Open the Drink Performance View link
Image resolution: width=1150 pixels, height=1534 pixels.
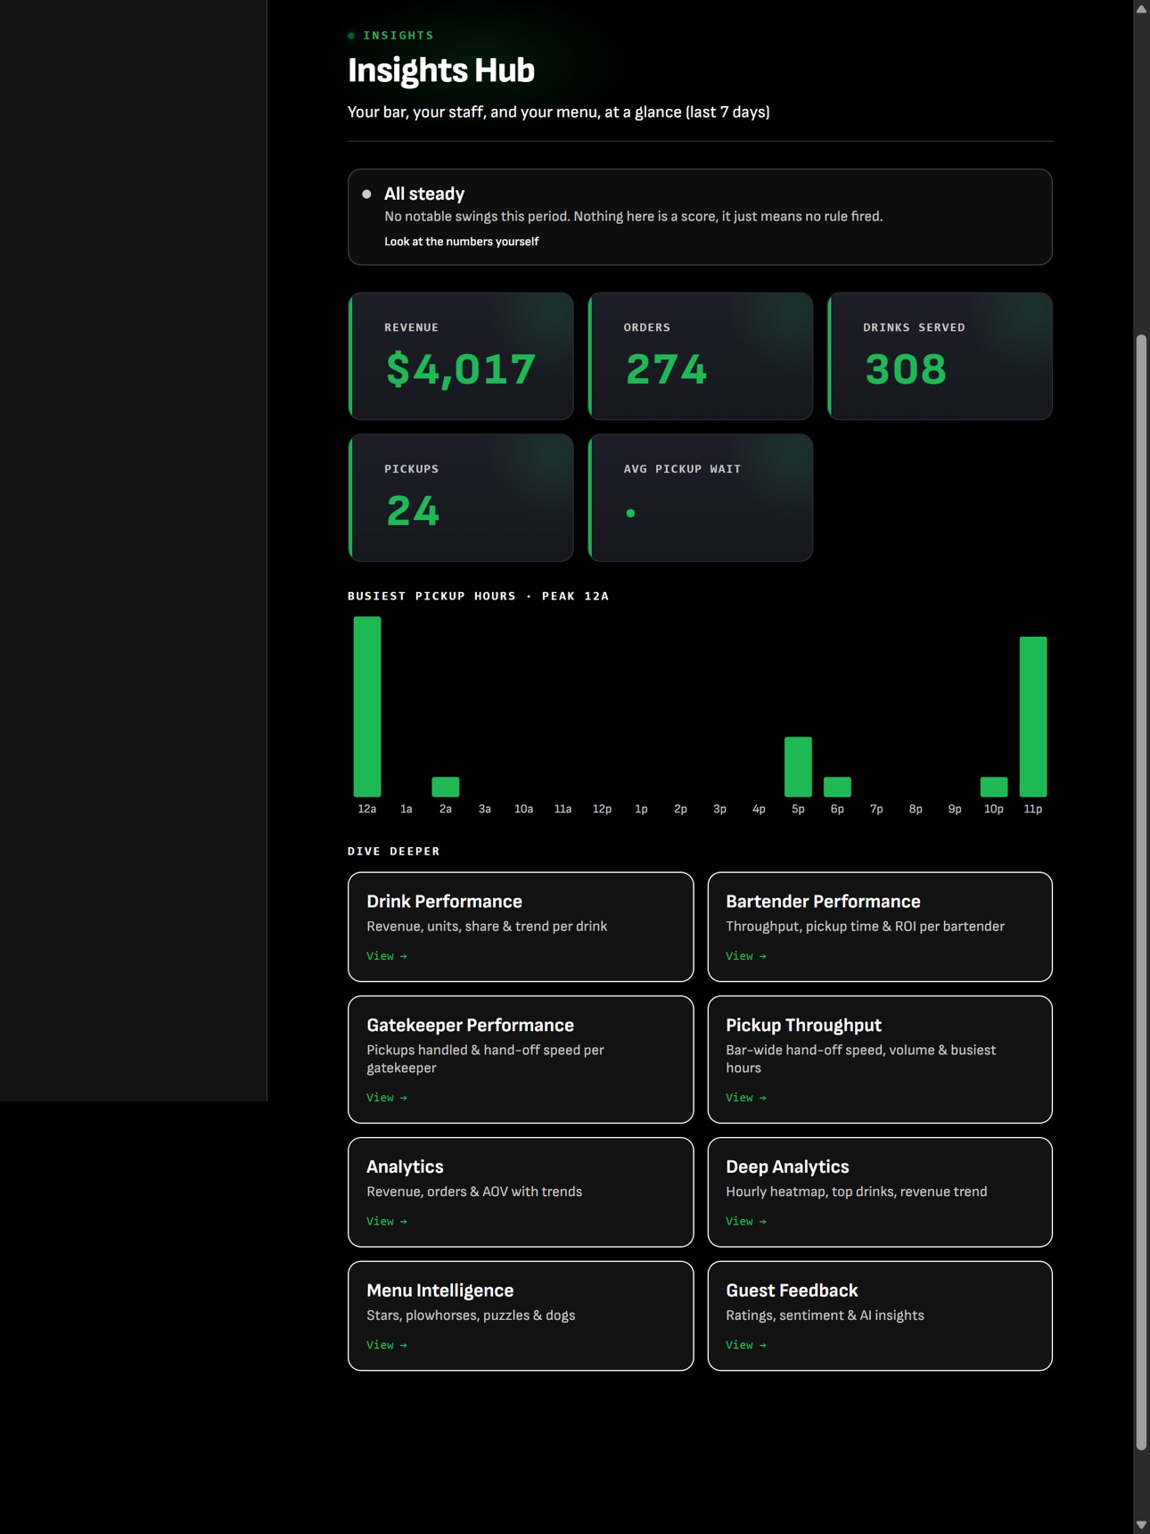[387, 956]
